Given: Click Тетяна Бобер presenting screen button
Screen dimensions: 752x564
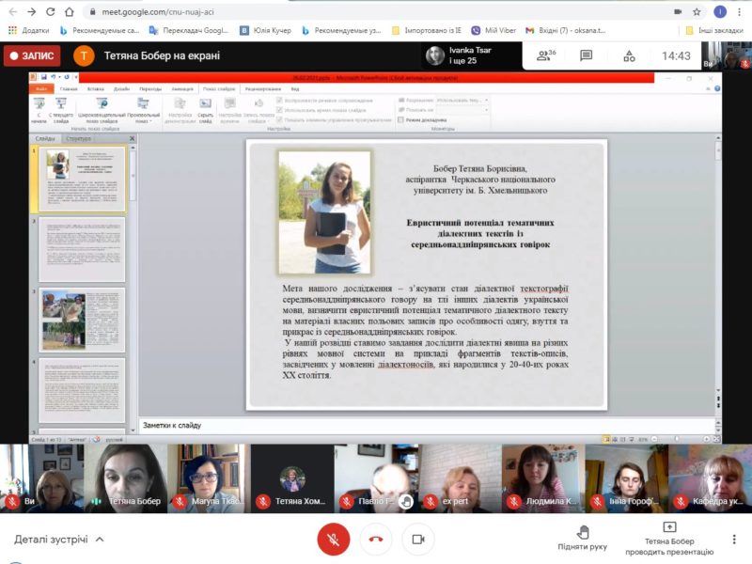Looking at the screenshot, I should point(669,538).
